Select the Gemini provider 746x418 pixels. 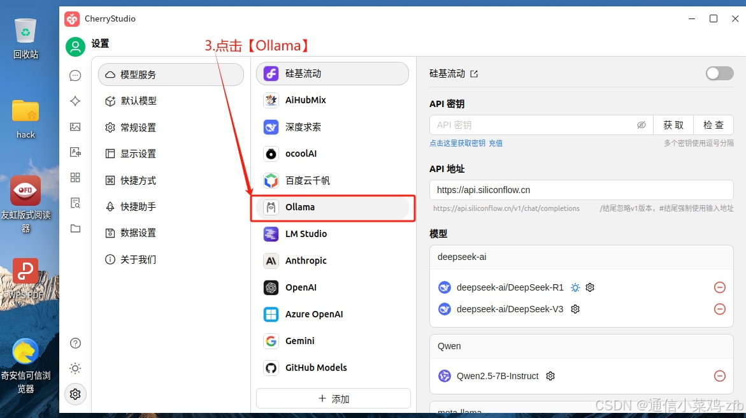332,341
